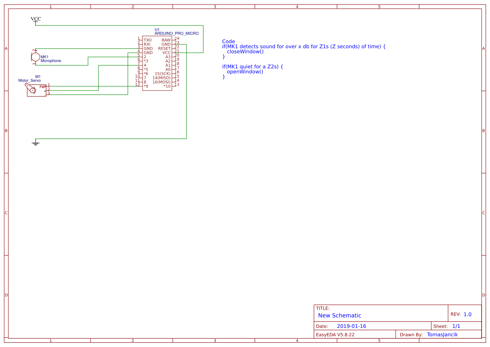Click the RAW pin label

[x=166, y=40]
